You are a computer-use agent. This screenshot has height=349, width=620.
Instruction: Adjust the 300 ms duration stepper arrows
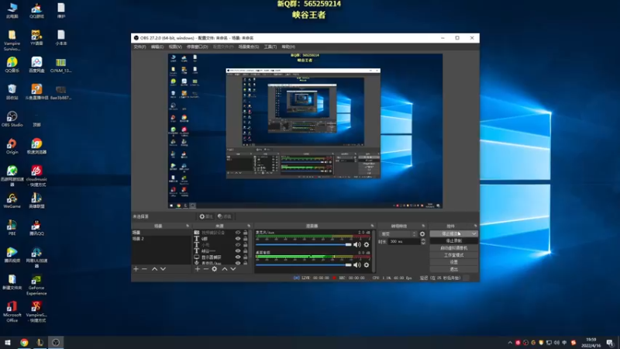click(423, 241)
